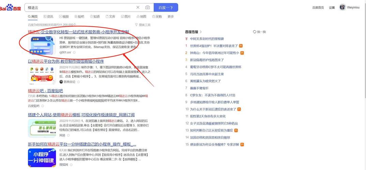Click the rjj001.cn/ source URL

tap(65, 52)
